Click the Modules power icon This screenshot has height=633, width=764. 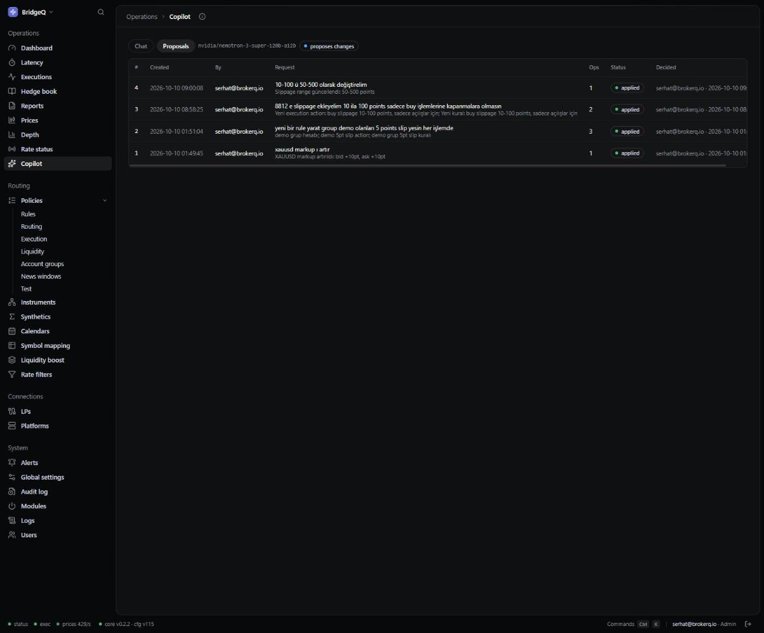coord(12,506)
